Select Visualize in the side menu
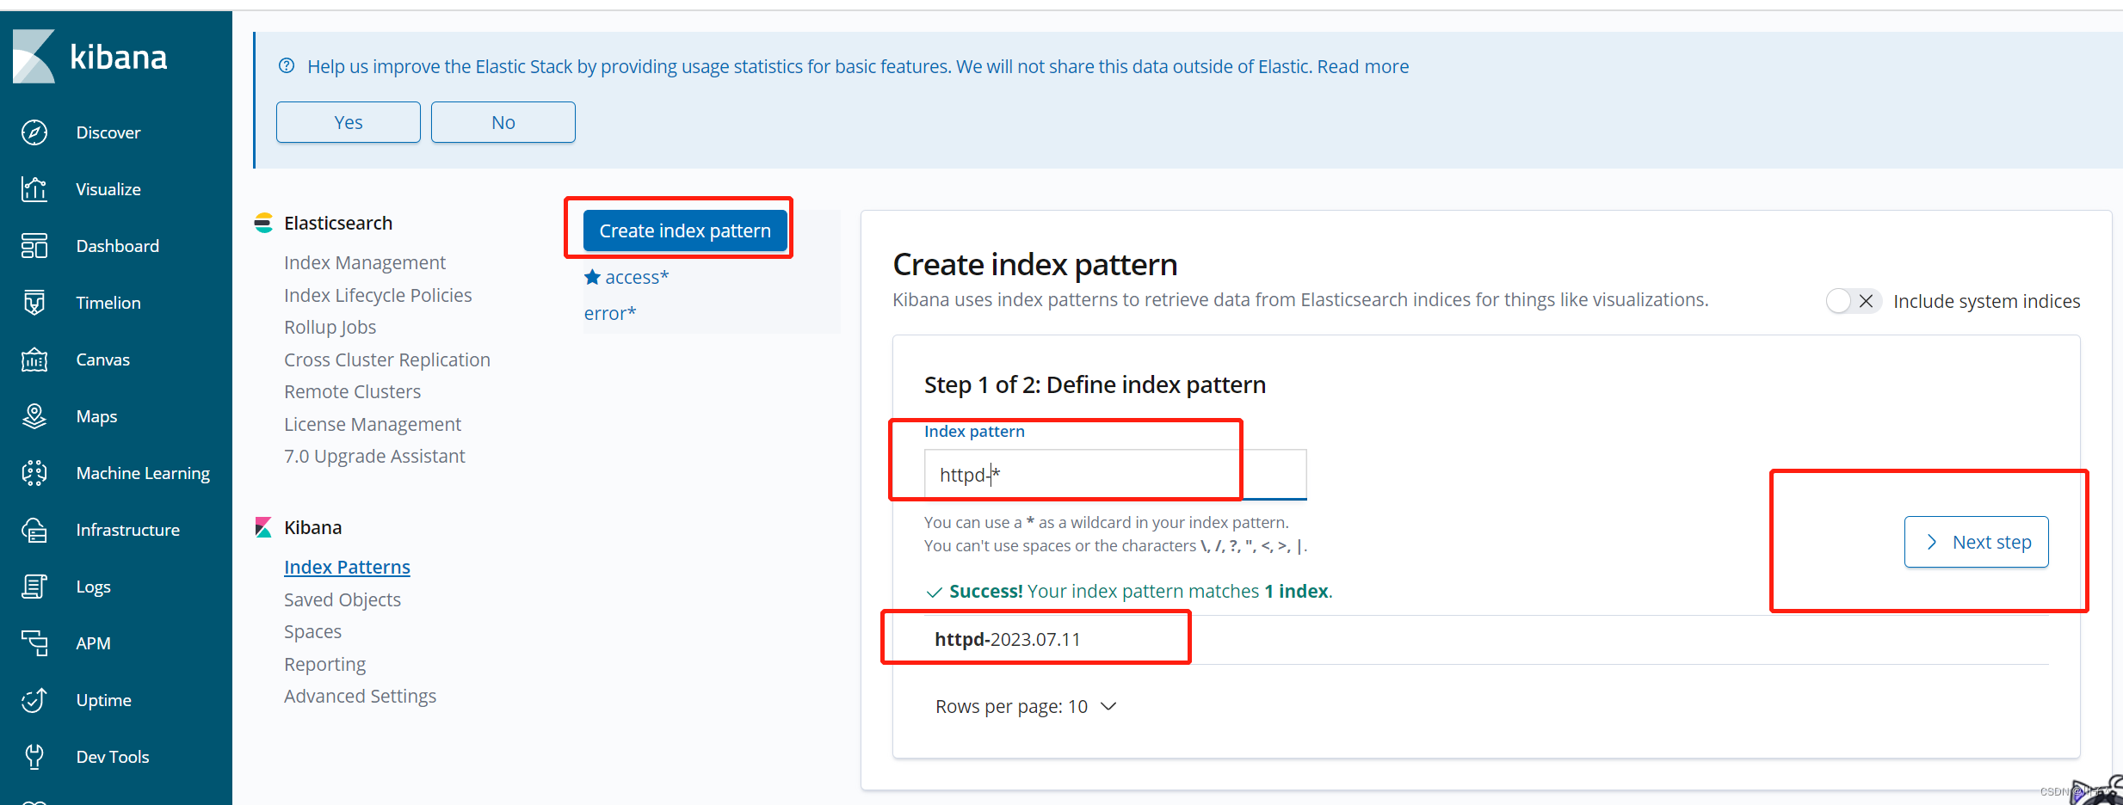Image resolution: width=2123 pixels, height=805 pixels. (108, 189)
